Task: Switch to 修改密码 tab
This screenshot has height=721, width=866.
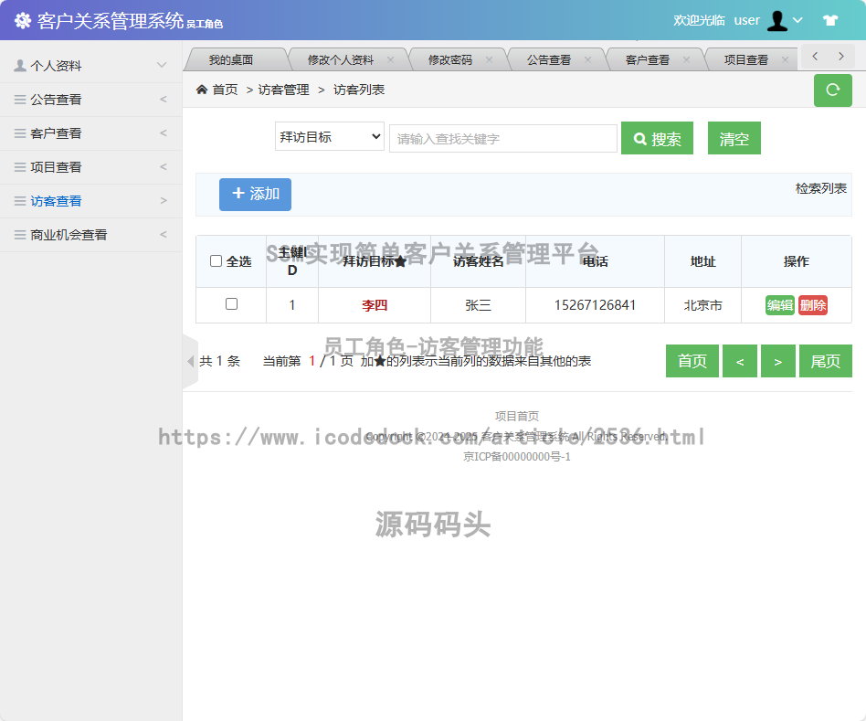Action: tap(450, 59)
